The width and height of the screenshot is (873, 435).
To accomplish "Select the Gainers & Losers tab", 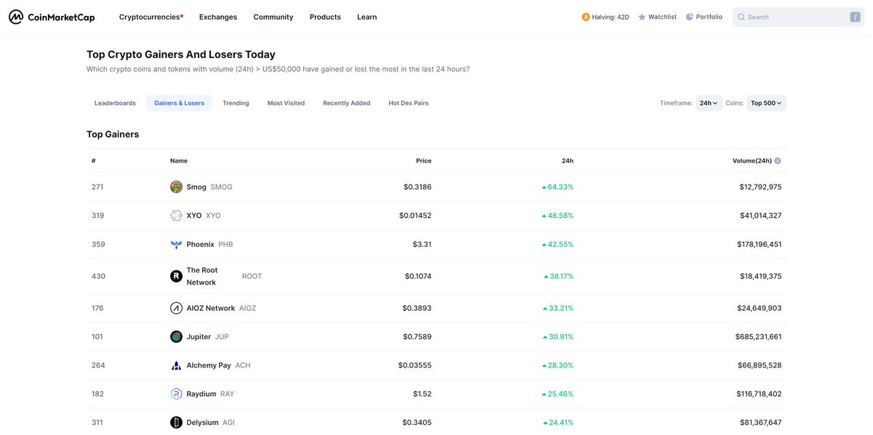I will click(179, 103).
